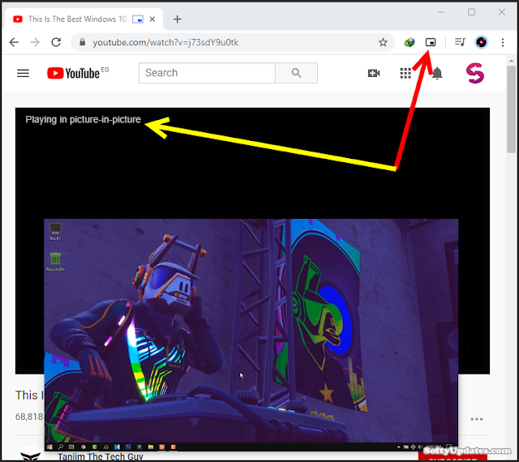Open the Tanjim The Tech Guy channel
The height and width of the screenshot is (462, 519).
click(101, 456)
